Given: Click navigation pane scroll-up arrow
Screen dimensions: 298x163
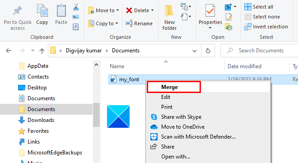Looking at the screenshot, I should click(96, 65).
